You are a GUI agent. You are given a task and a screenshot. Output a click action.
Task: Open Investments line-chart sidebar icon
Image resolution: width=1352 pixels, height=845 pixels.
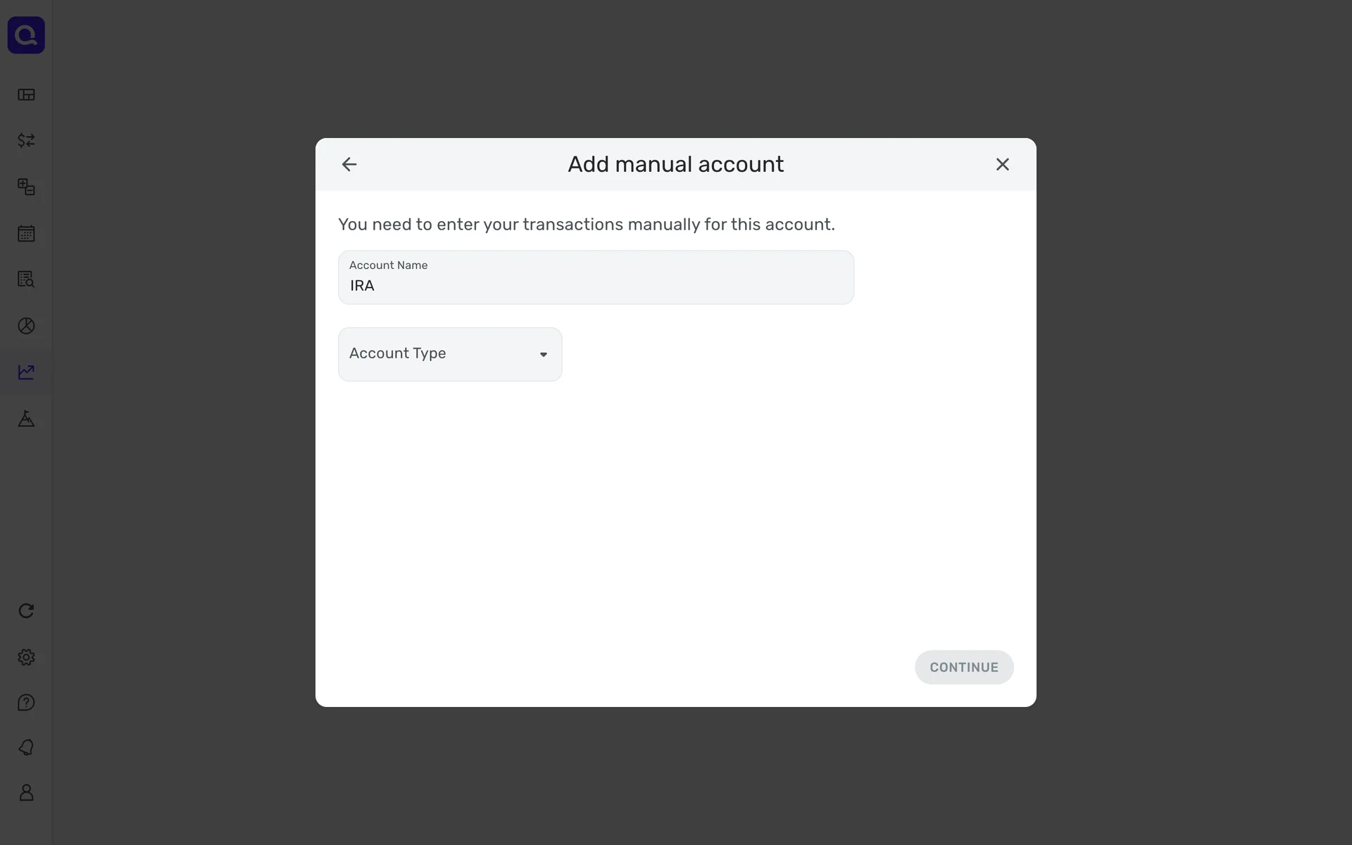click(x=26, y=372)
